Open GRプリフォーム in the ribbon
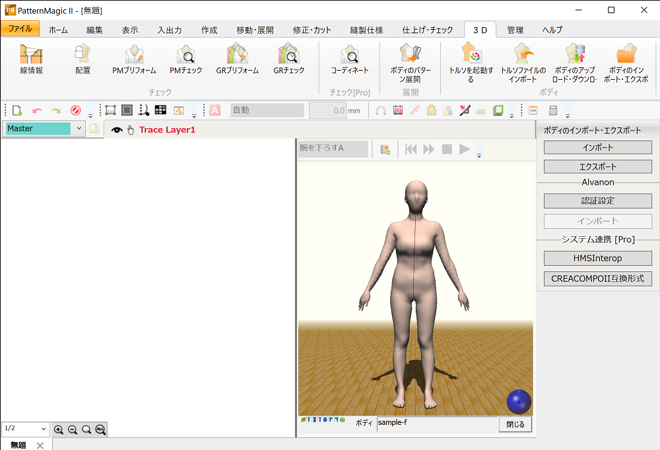 (x=237, y=59)
